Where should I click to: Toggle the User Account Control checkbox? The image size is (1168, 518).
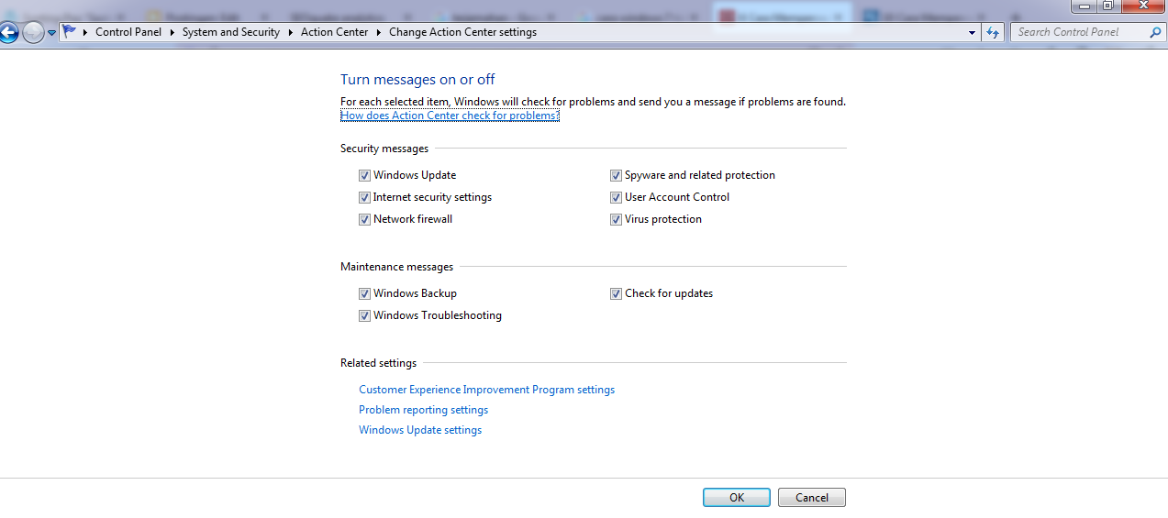coord(617,197)
